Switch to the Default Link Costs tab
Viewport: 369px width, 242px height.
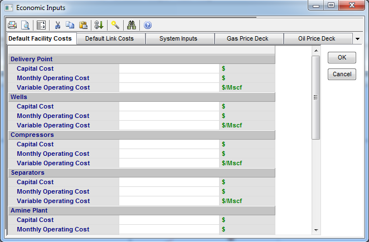click(109, 38)
